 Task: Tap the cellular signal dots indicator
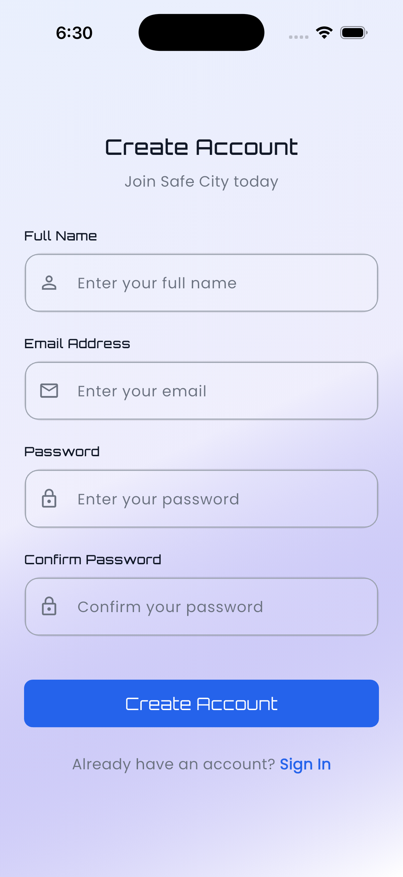pyautogui.click(x=299, y=37)
